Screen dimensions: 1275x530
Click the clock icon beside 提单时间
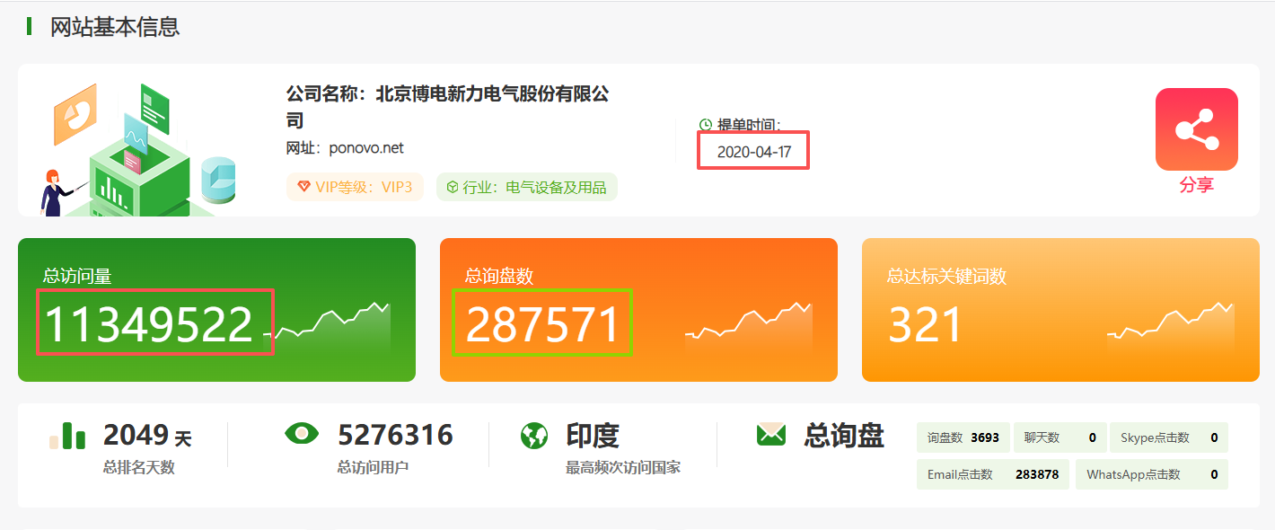pyautogui.click(x=706, y=125)
